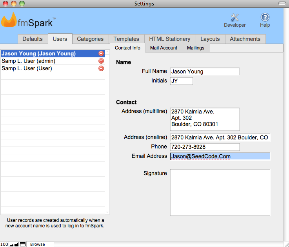Go to the Attachments tab
289x247 pixels.
pyautogui.click(x=245, y=39)
